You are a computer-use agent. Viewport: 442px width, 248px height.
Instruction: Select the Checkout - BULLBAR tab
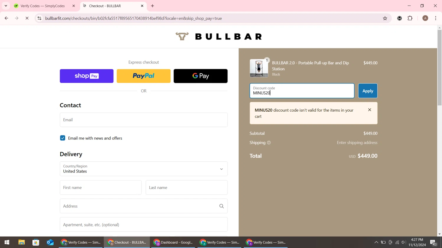(x=113, y=6)
